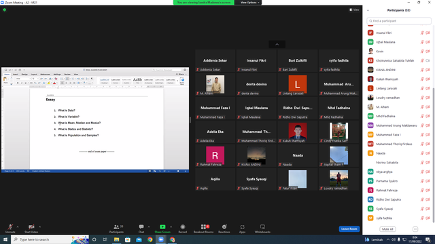This screenshot has height=244, width=435.
Task: Click the Participants panel scrollbar
Action: pyautogui.click(x=434, y=155)
